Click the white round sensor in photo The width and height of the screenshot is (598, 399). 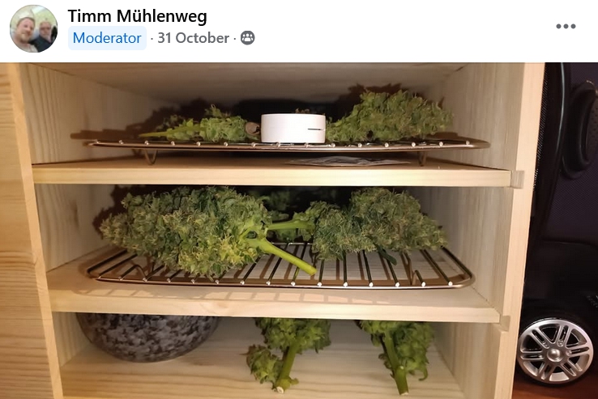click(293, 128)
